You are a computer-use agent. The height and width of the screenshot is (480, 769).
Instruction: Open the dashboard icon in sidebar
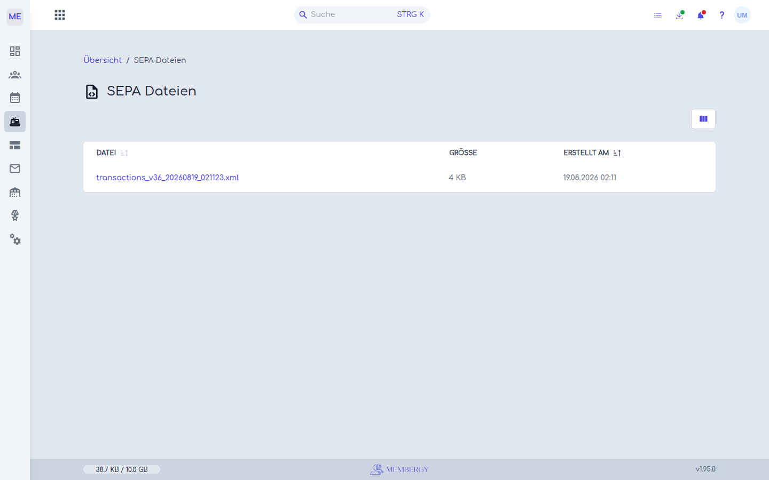15,51
